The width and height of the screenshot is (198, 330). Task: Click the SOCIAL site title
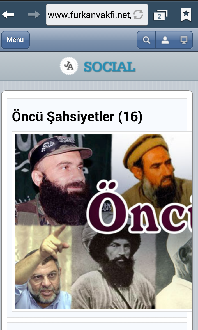[x=110, y=67]
